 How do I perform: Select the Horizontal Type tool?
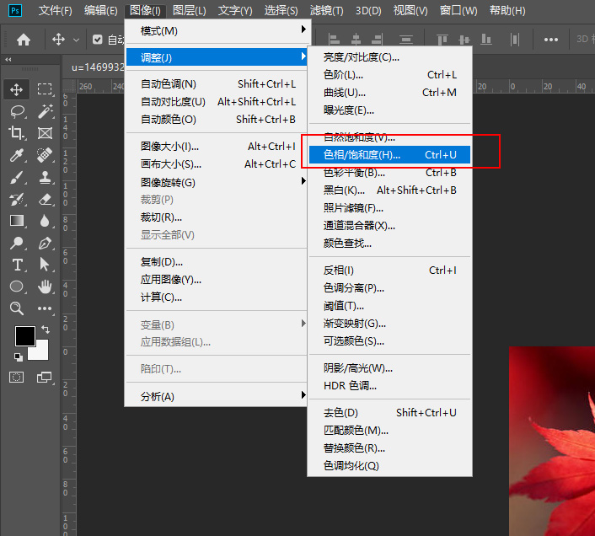(17, 265)
